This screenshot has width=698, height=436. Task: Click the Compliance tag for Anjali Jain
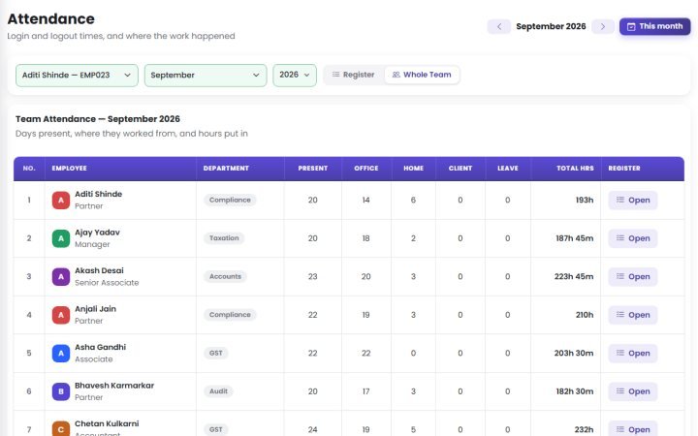pyautogui.click(x=230, y=315)
